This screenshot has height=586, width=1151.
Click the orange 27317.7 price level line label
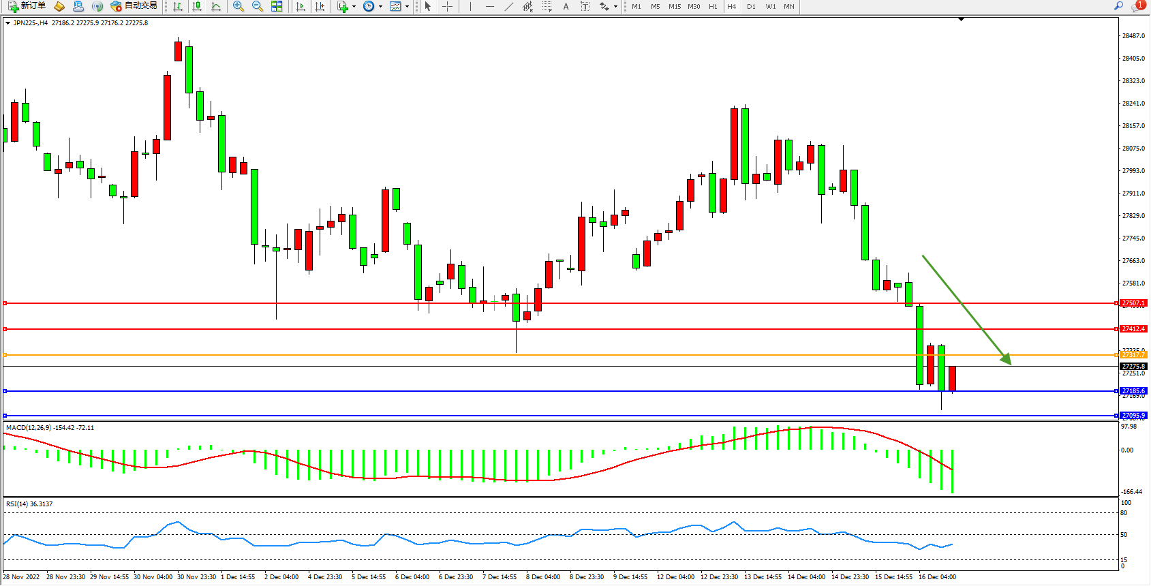click(1133, 354)
